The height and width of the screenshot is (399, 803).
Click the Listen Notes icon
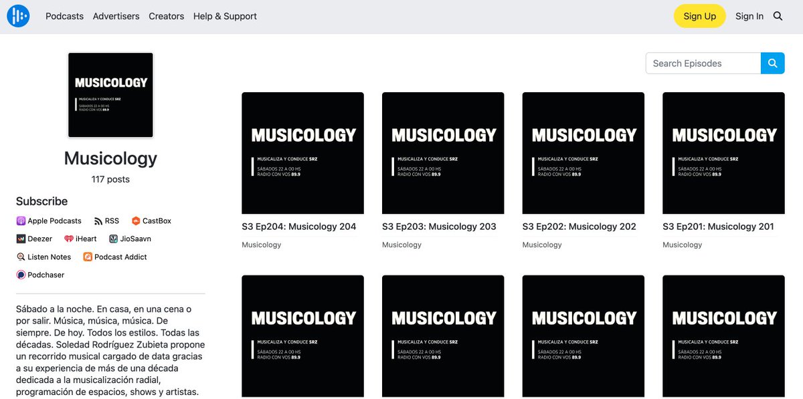21,257
